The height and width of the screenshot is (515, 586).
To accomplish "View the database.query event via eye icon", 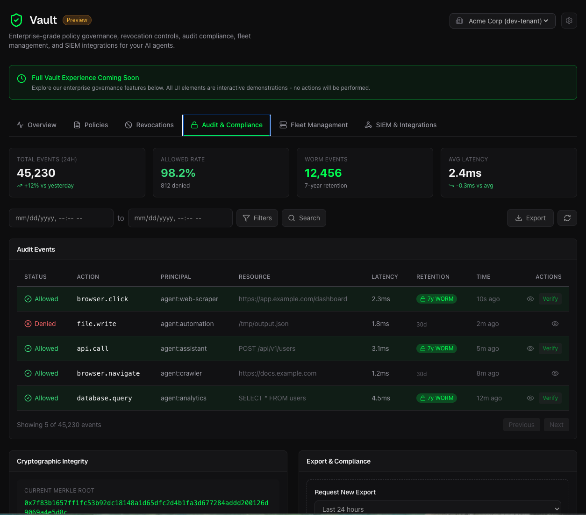I will pyautogui.click(x=530, y=398).
